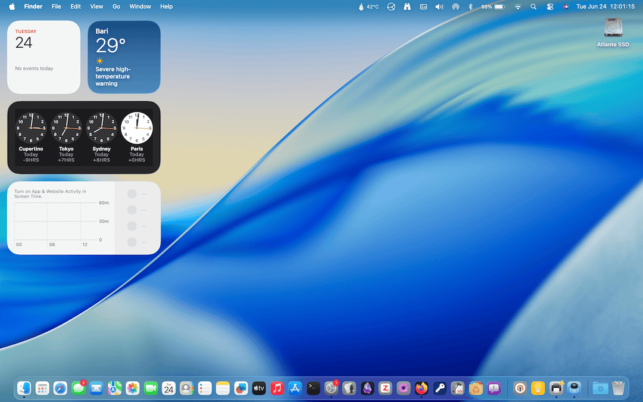Toggle the Wi-Fi status menu
Viewport: 643px width, 402px height.
[x=518, y=7]
